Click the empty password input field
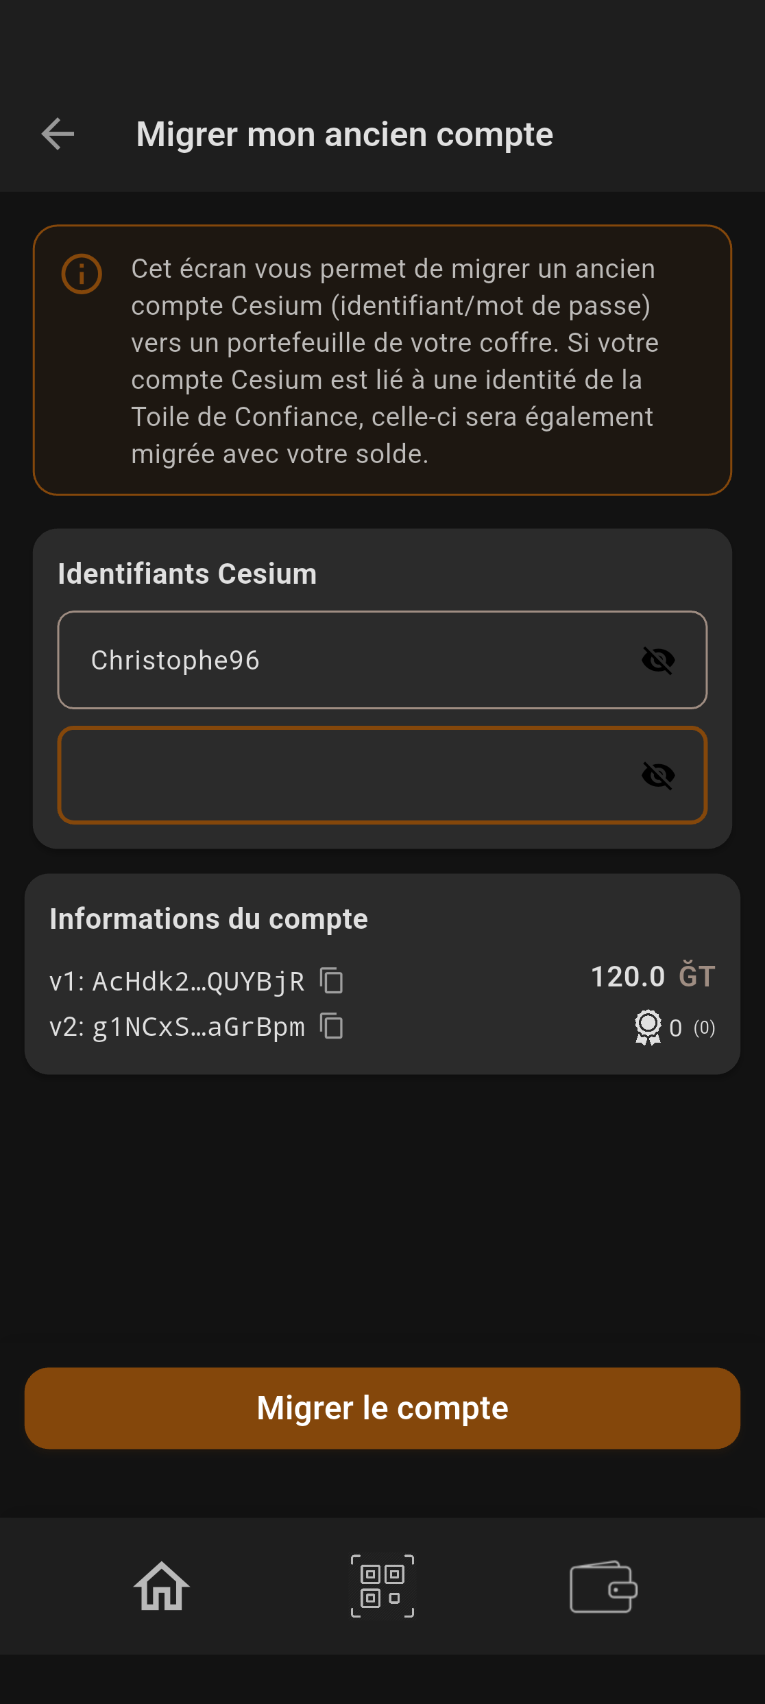Viewport: 765px width, 1704px height. (343, 775)
